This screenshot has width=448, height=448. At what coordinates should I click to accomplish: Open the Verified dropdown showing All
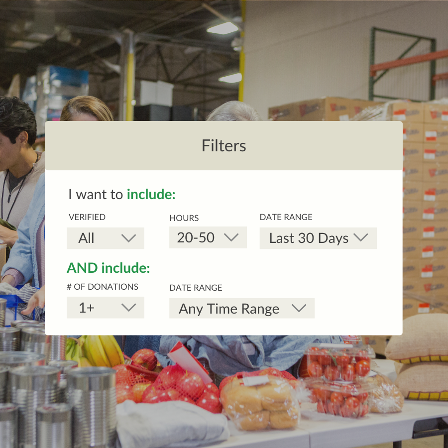[106, 238]
